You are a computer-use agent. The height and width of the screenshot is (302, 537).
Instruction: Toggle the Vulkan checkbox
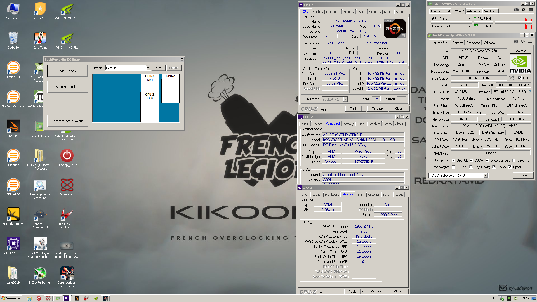coord(453,167)
